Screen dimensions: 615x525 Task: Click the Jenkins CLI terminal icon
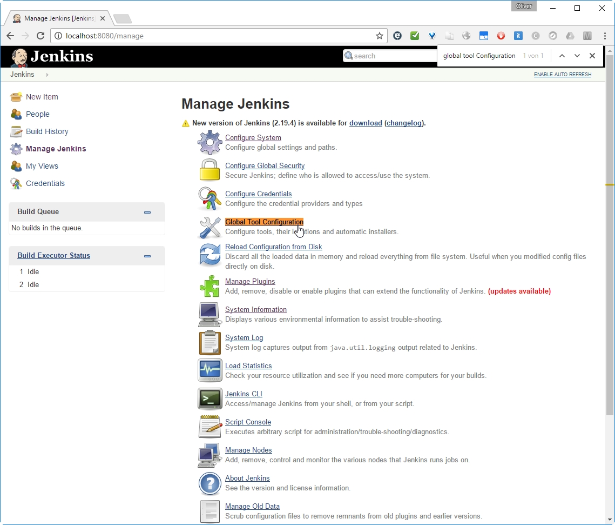(209, 398)
